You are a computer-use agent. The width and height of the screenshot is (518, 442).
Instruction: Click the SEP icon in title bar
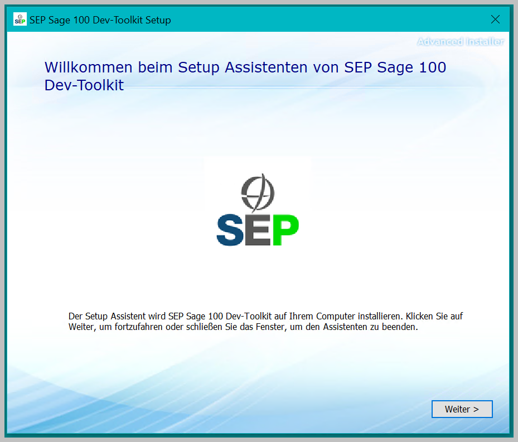(x=20, y=20)
